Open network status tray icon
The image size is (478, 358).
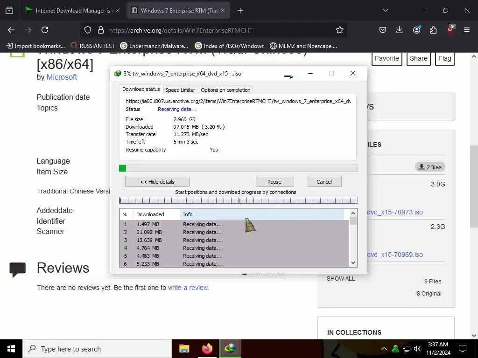coord(407,349)
